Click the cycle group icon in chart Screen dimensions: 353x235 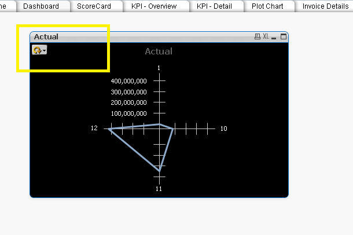(37, 50)
